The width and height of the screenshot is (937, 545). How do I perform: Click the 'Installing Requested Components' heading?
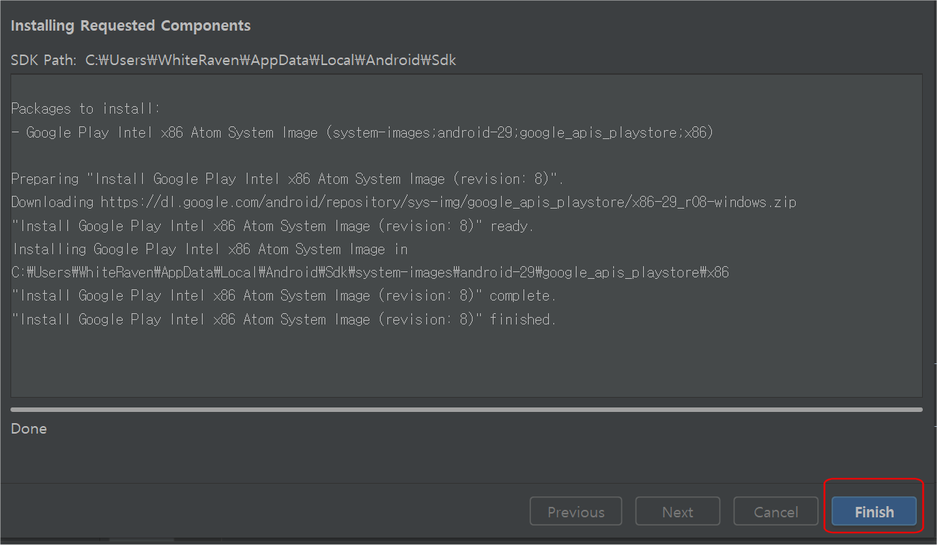click(131, 25)
